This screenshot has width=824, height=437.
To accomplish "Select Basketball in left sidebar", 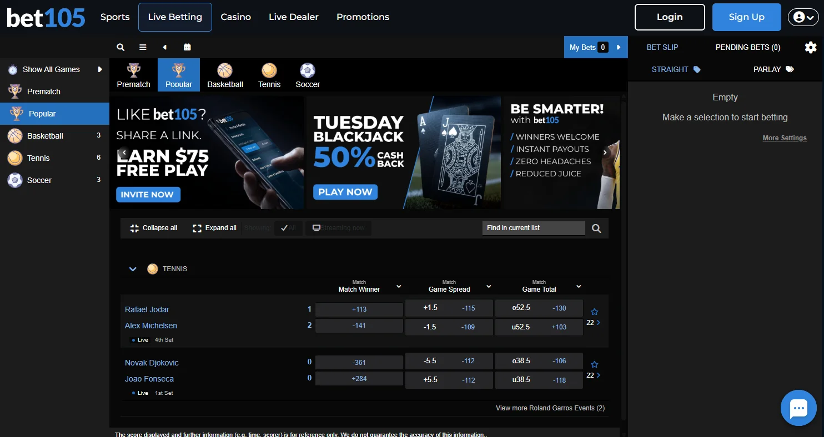I will click(x=54, y=136).
